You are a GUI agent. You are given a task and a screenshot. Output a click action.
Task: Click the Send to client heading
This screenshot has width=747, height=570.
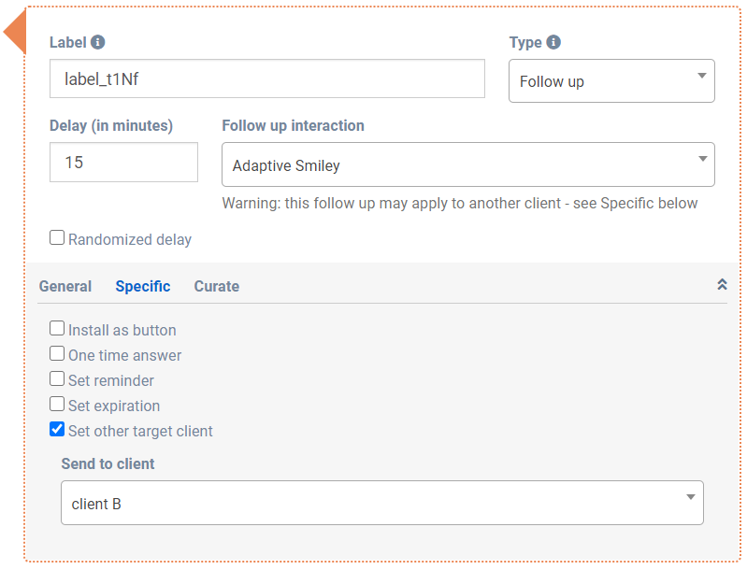[x=108, y=463]
